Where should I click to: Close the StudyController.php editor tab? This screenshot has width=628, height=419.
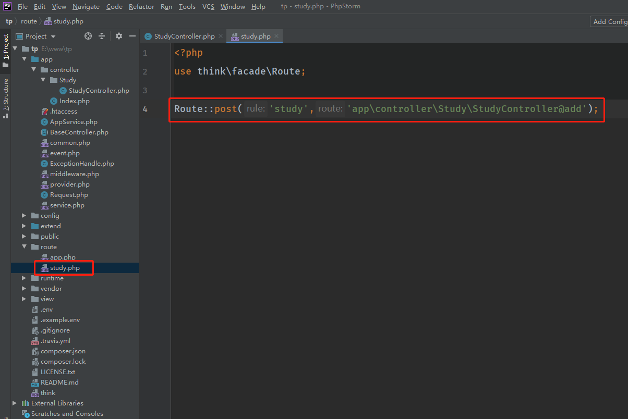pos(220,36)
